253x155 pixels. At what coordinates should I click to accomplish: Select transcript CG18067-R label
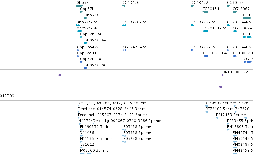coord(243,28)
